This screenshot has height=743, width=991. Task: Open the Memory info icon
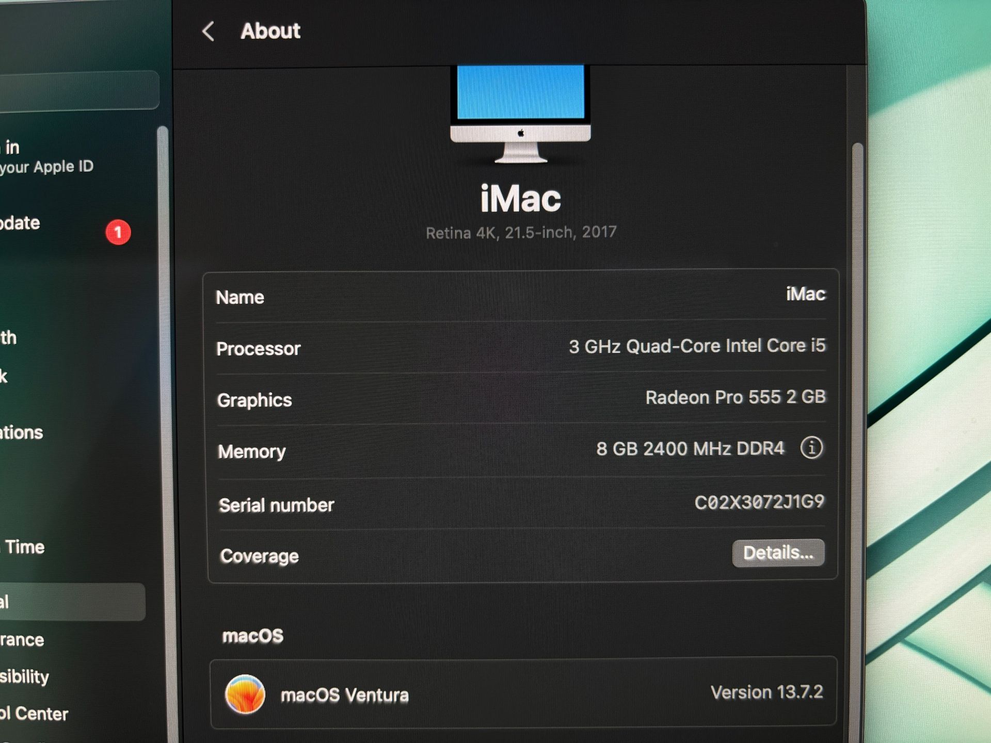pyautogui.click(x=811, y=448)
